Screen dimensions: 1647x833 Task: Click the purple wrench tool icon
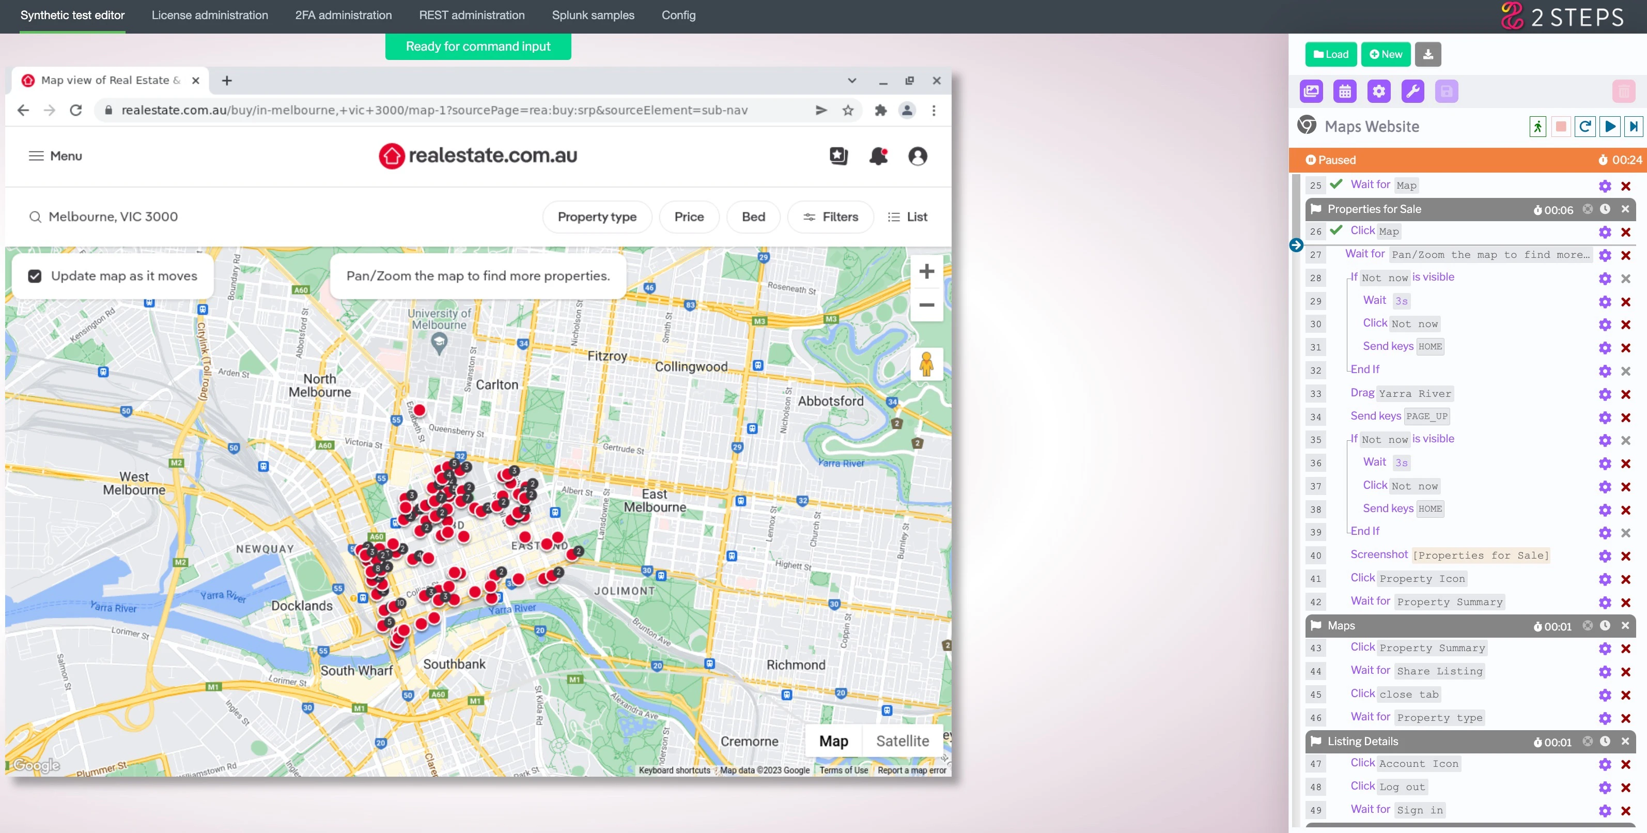[1412, 91]
